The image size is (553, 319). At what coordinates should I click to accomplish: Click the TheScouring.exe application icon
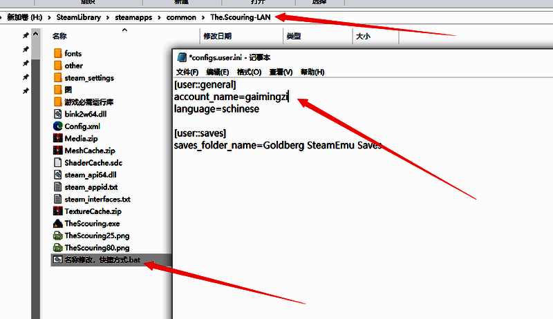click(58, 223)
